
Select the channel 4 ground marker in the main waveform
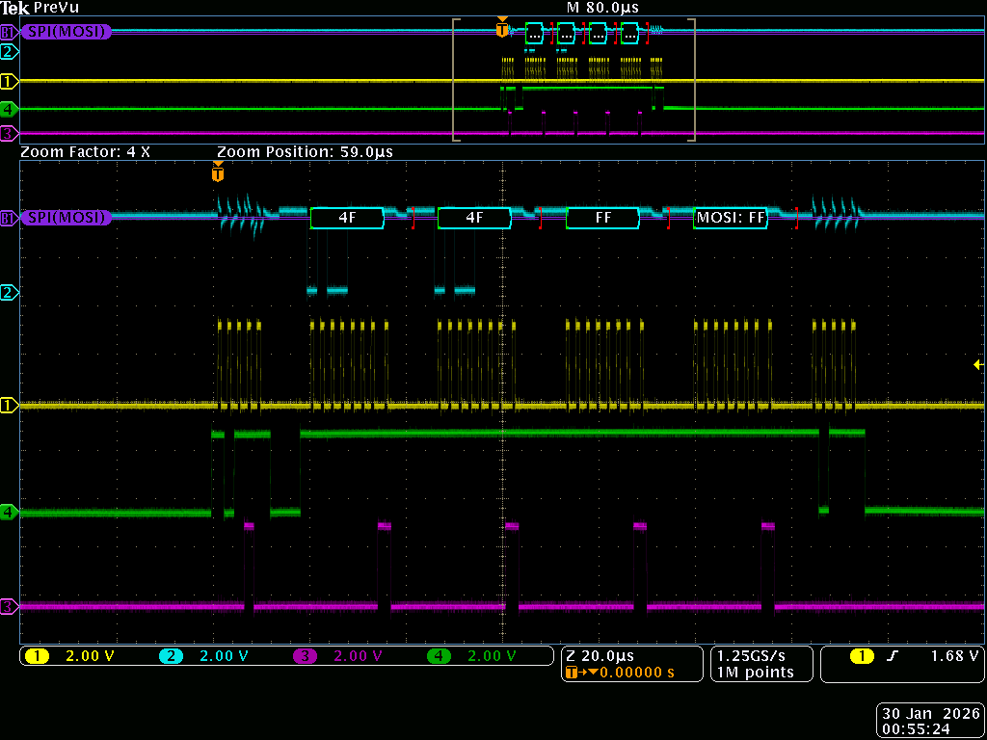[10, 512]
